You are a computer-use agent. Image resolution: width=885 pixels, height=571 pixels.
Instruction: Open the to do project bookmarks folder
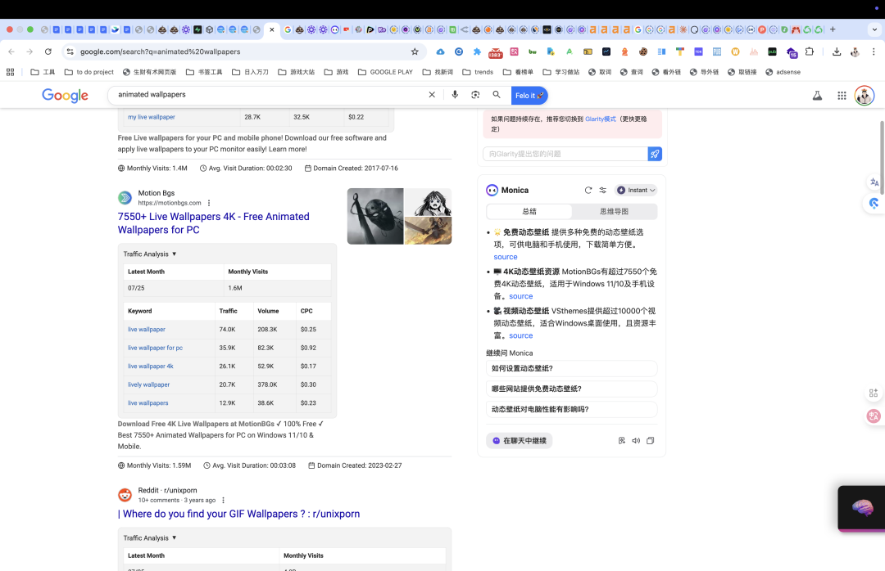[89, 72]
